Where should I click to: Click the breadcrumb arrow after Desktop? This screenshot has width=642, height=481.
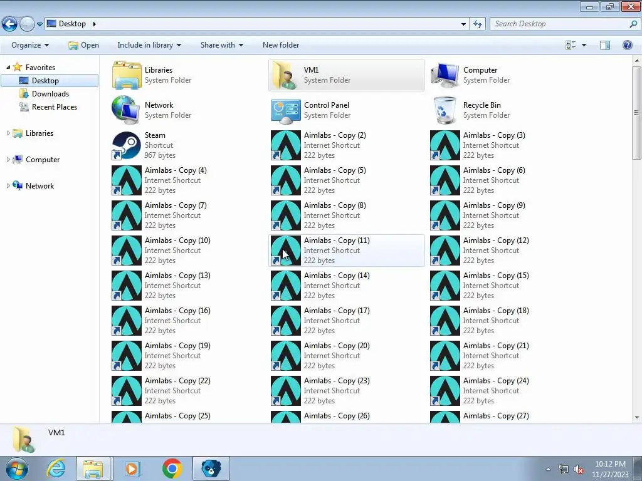click(94, 24)
